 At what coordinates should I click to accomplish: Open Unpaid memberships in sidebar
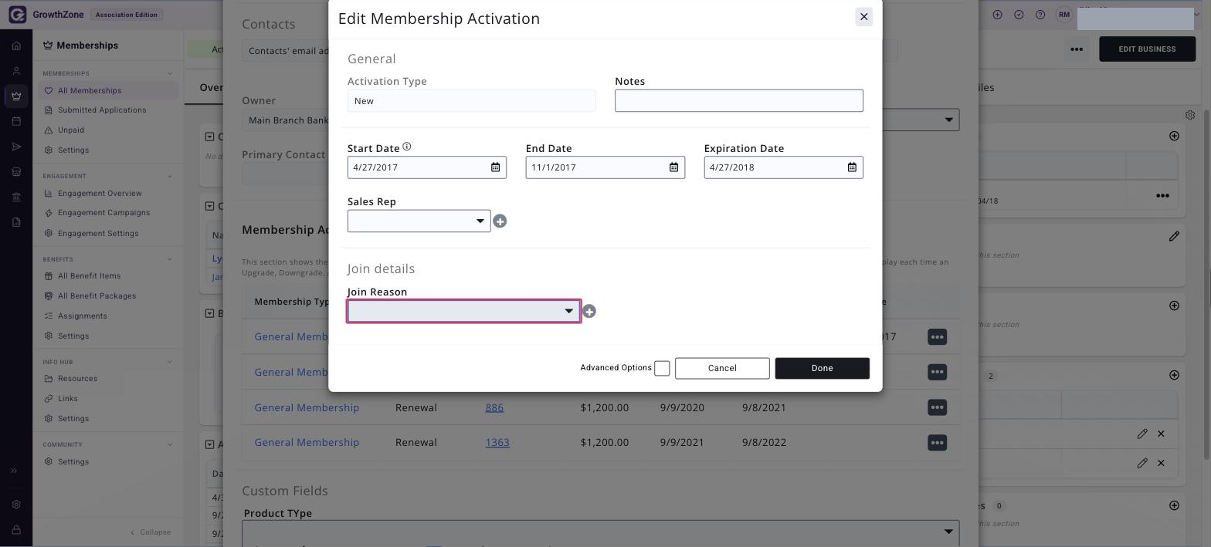[x=71, y=130]
